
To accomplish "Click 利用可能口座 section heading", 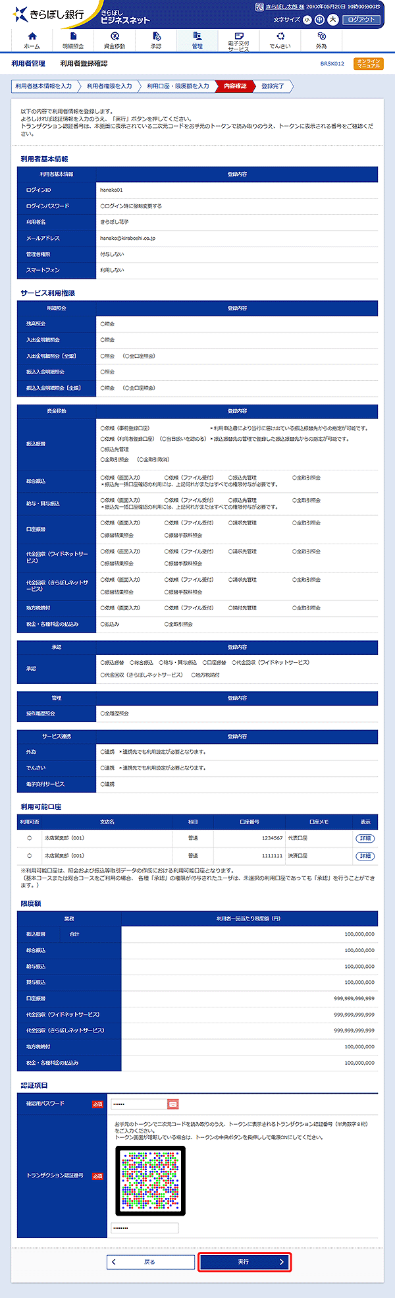I will point(41,806).
